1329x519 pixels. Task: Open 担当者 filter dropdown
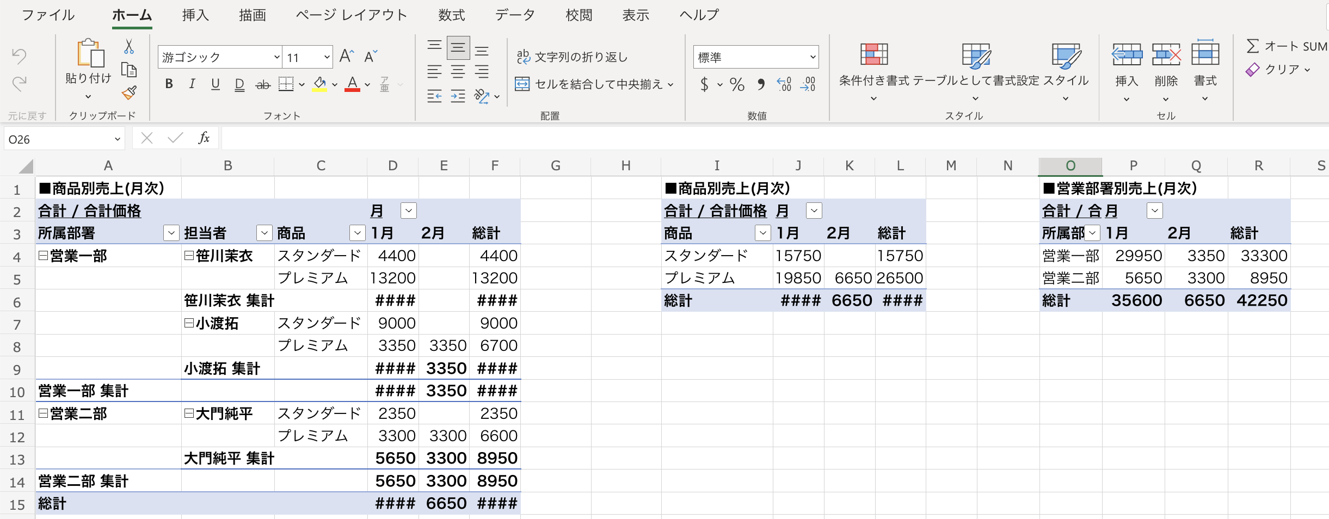pyautogui.click(x=264, y=233)
